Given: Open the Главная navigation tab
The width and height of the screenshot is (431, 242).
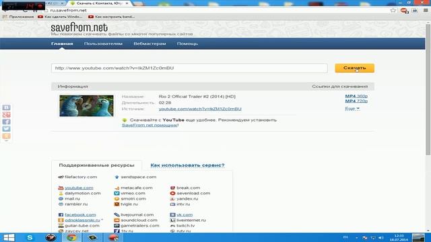Looking at the screenshot, I should tap(62, 44).
